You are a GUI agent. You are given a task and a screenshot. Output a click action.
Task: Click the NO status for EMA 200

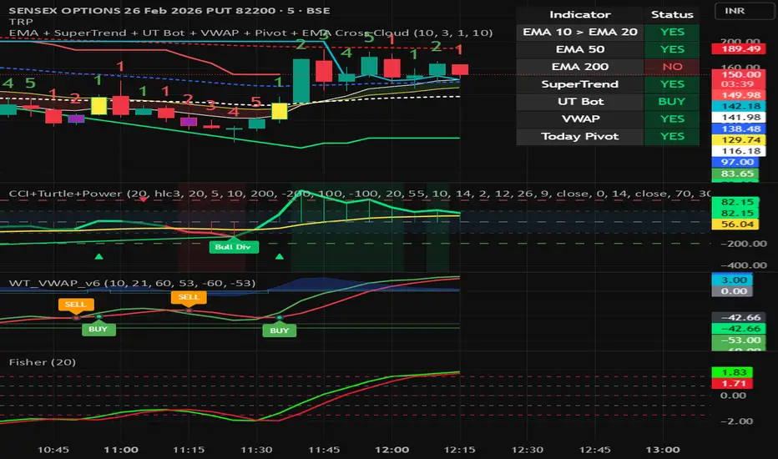(672, 67)
